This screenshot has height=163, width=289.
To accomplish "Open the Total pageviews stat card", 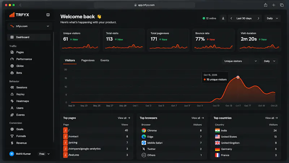I will click(168, 40).
